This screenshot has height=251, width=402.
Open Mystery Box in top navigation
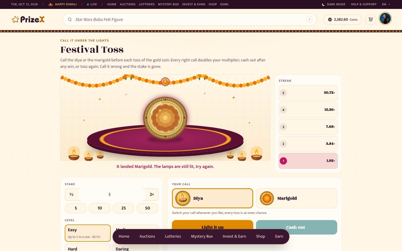pyautogui.click(x=168, y=4)
